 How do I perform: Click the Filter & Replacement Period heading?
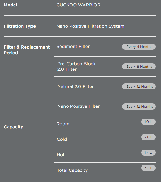(x=27, y=50)
